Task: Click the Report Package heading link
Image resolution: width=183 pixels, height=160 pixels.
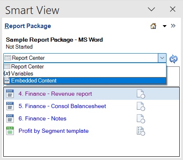Action: pyautogui.click(x=28, y=26)
